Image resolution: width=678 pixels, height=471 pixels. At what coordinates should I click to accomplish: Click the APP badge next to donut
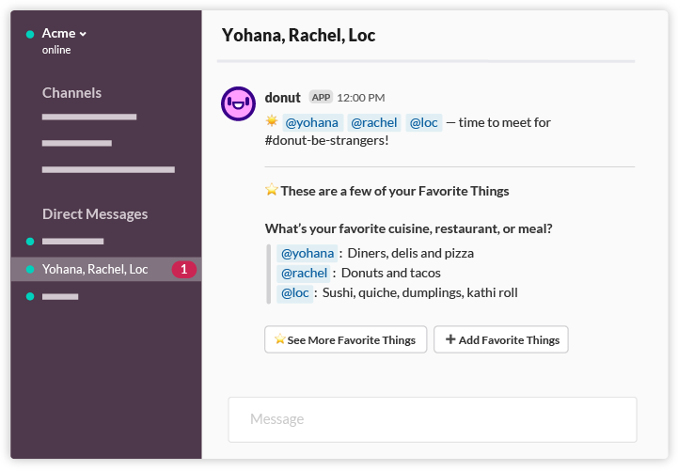(x=321, y=97)
